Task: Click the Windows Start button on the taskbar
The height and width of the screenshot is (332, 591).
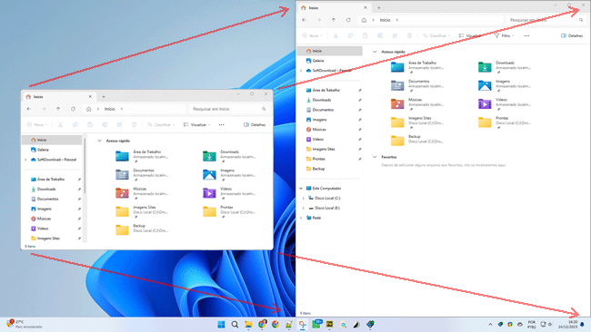Action: click(221, 325)
